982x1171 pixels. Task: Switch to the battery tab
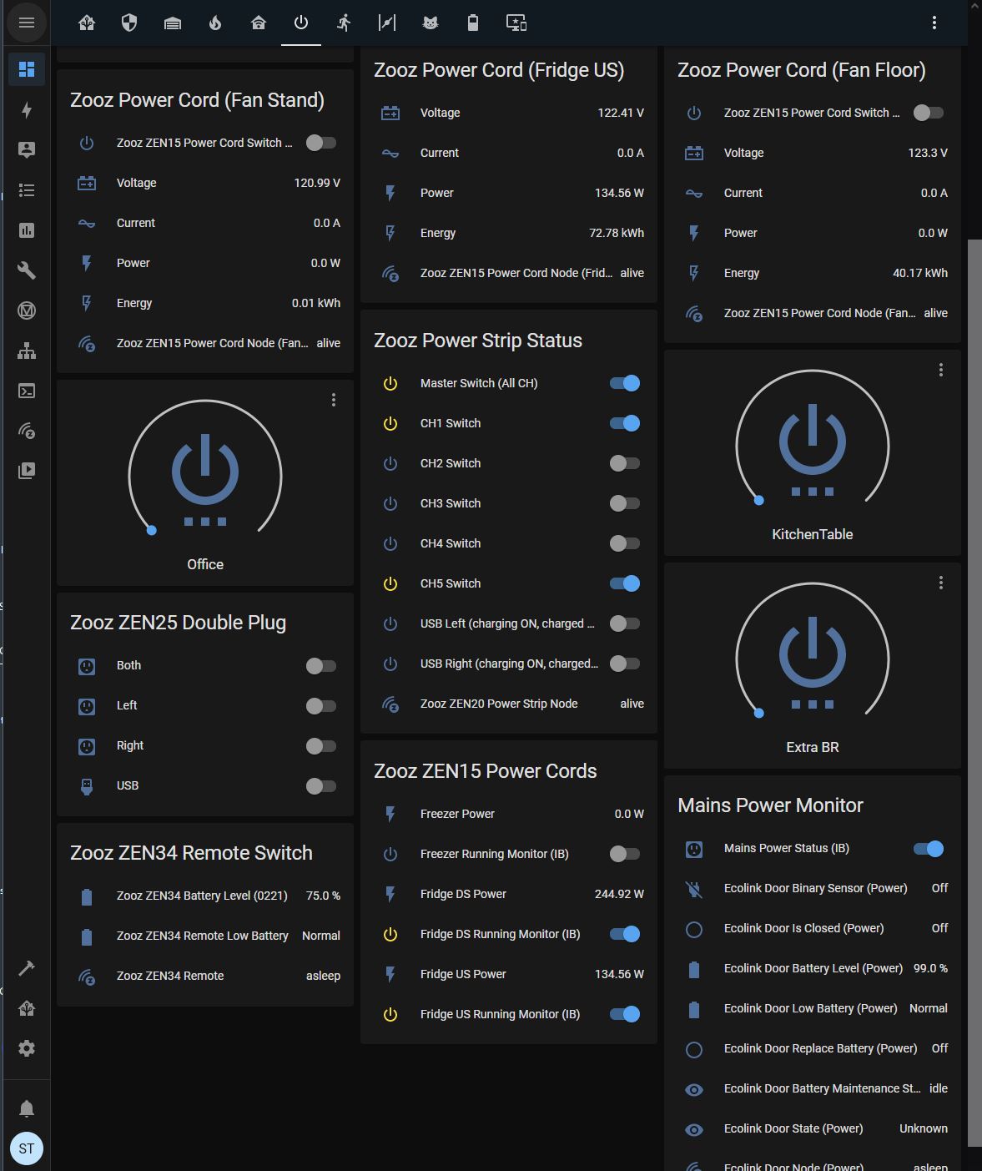click(x=473, y=23)
